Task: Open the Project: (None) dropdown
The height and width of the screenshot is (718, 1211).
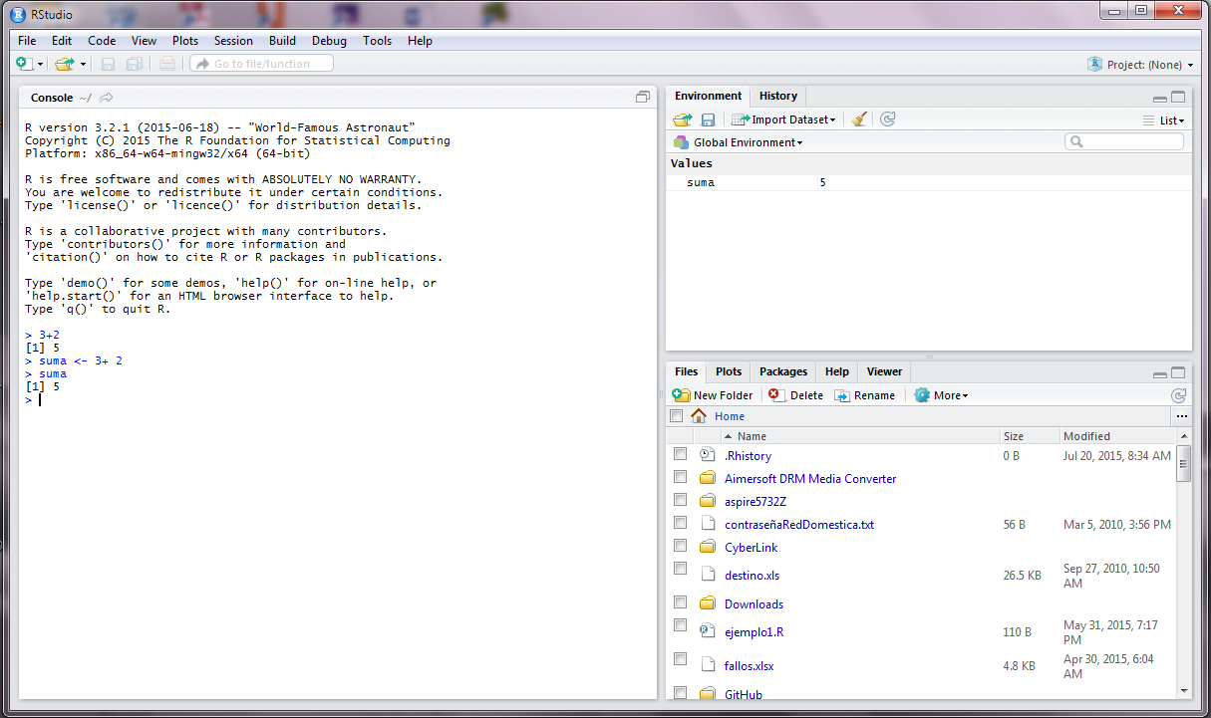Action: 1140,65
